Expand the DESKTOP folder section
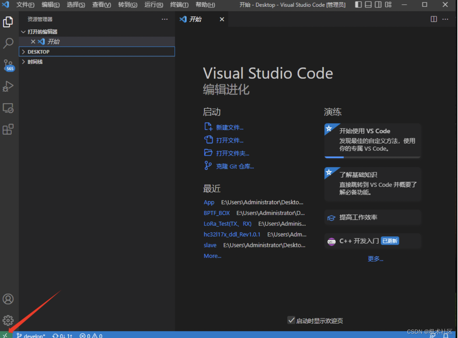The height and width of the screenshot is (338, 458). (x=97, y=52)
